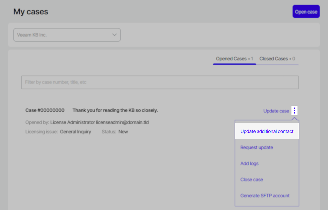Screen dimensions: 328x210
Task: Click the case filter search field
Action: 160,82
